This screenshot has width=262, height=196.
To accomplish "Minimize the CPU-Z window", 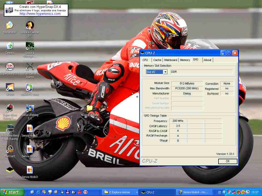I will (x=223, y=53).
